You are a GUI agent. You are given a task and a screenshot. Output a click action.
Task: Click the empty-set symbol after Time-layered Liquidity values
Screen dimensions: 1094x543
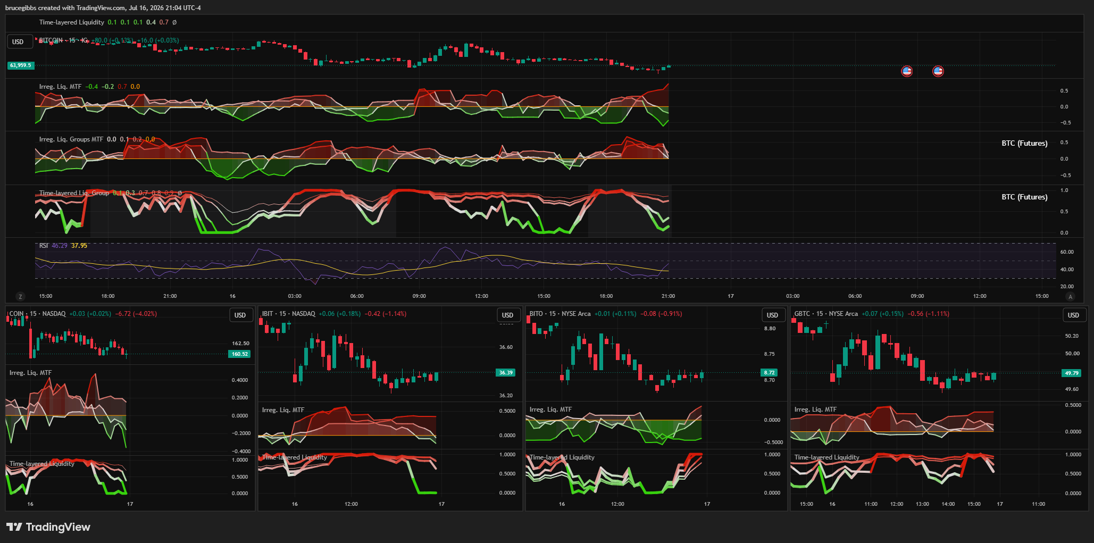click(174, 22)
